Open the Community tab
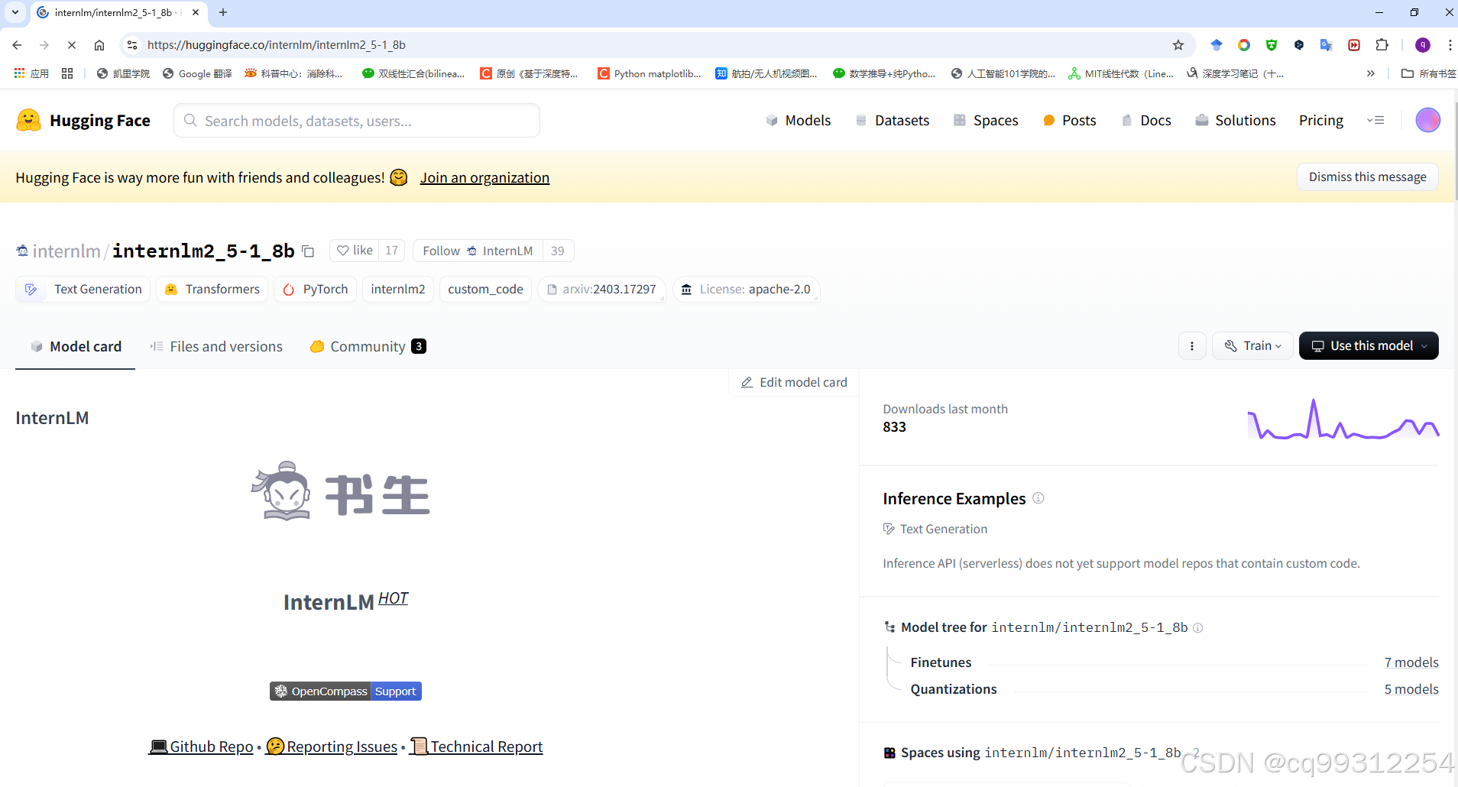The width and height of the screenshot is (1458, 787). tap(368, 347)
